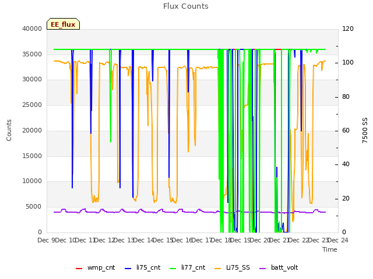Click the 25000 left axis label
The height and width of the screenshot is (279, 373).
pyautogui.click(x=32, y=105)
